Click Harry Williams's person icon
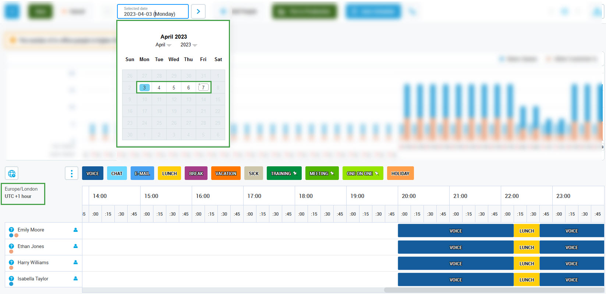The image size is (606, 294). (x=75, y=262)
